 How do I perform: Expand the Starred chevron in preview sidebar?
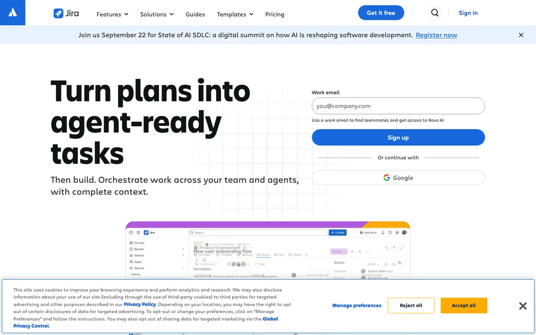(x=183, y=255)
